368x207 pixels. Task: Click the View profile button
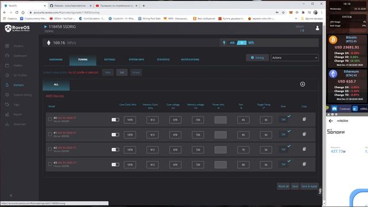[x=108, y=72]
